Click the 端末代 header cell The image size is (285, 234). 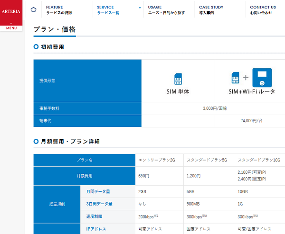tap(87, 121)
